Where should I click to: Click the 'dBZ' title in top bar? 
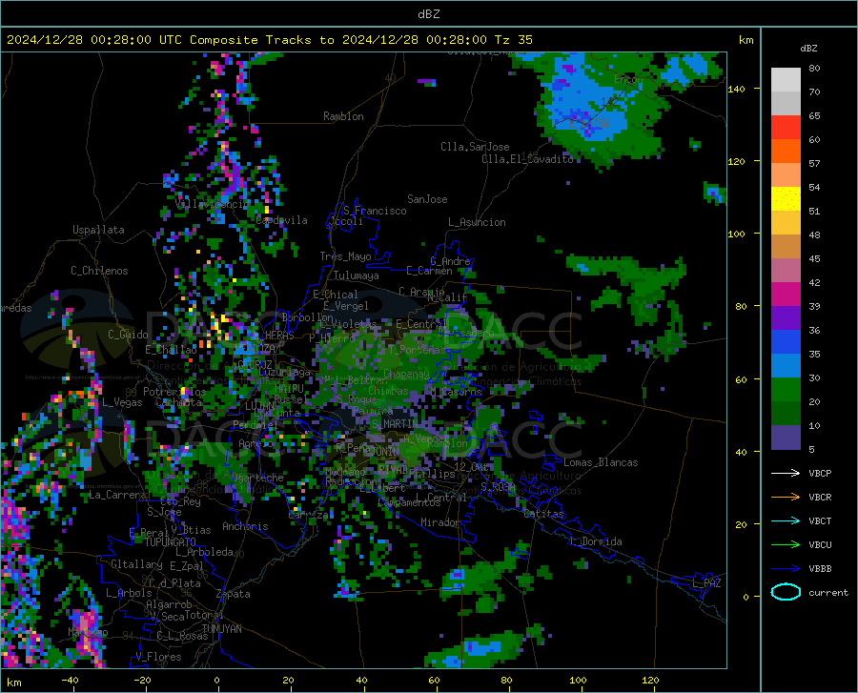(x=428, y=14)
